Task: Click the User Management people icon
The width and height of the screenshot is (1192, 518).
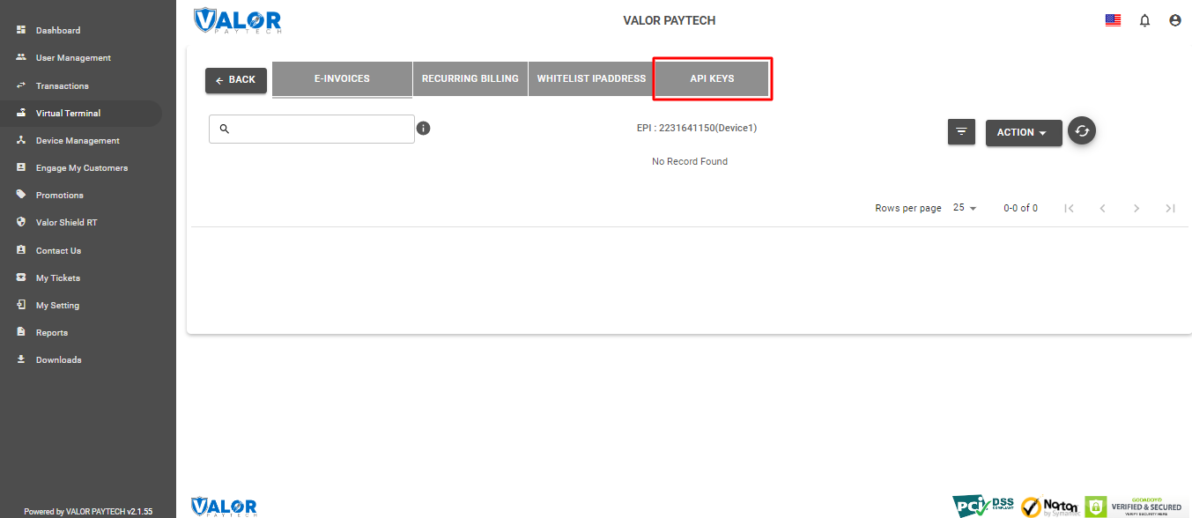Action: 21,57
